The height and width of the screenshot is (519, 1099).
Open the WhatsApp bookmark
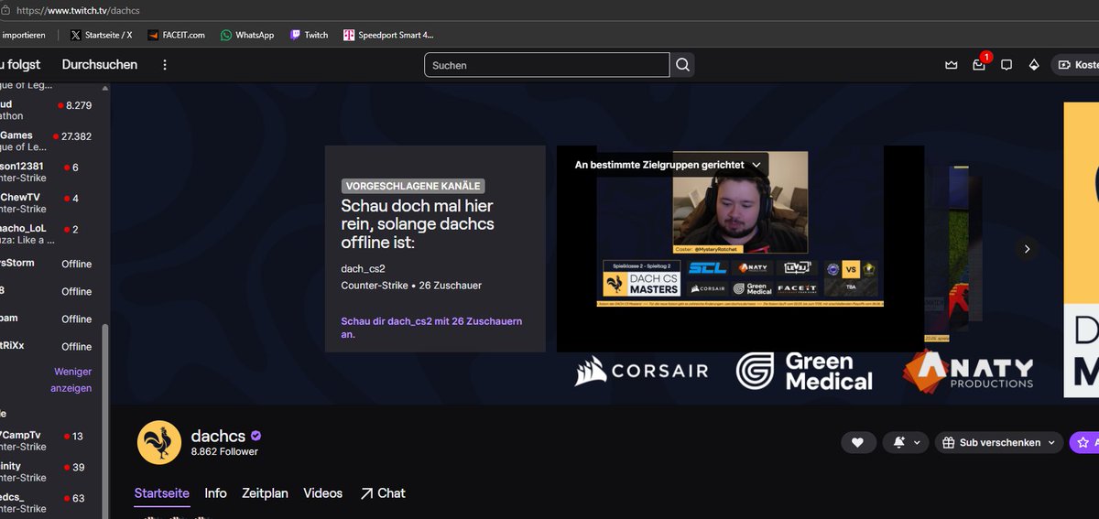(x=247, y=35)
